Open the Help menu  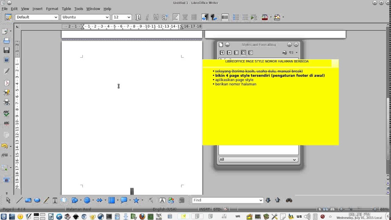(x=107, y=9)
